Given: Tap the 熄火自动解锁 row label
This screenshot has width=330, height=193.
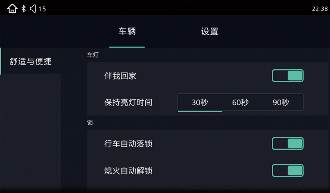Looking at the screenshot, I should click(128, 170).
